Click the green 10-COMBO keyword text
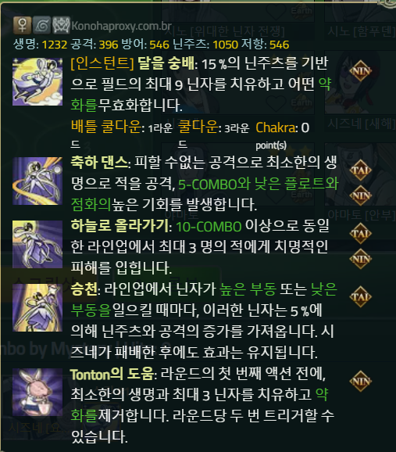The width and height of the screenshot is (396, 452). point(209,227)
